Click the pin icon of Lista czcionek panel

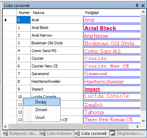tap(137, 5)
